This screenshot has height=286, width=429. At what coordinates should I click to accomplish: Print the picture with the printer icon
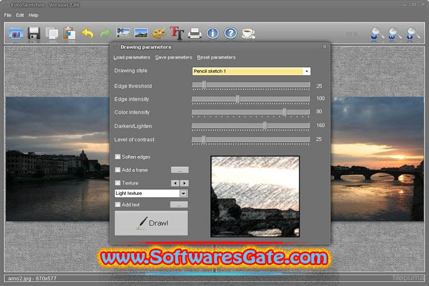[195, 33]
